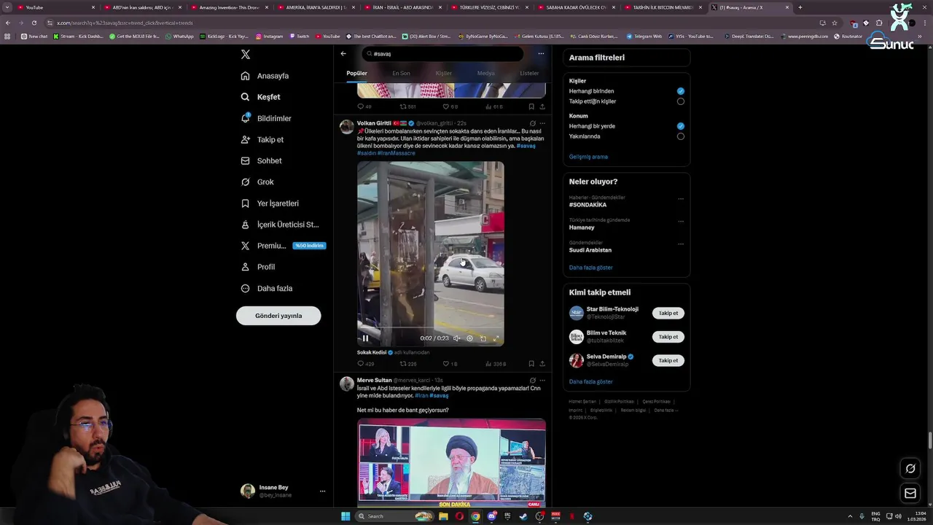Click Grok icon on Volkan Giritli's post
Viewport: 933px width, 525px height.
(x=533, y=123)
